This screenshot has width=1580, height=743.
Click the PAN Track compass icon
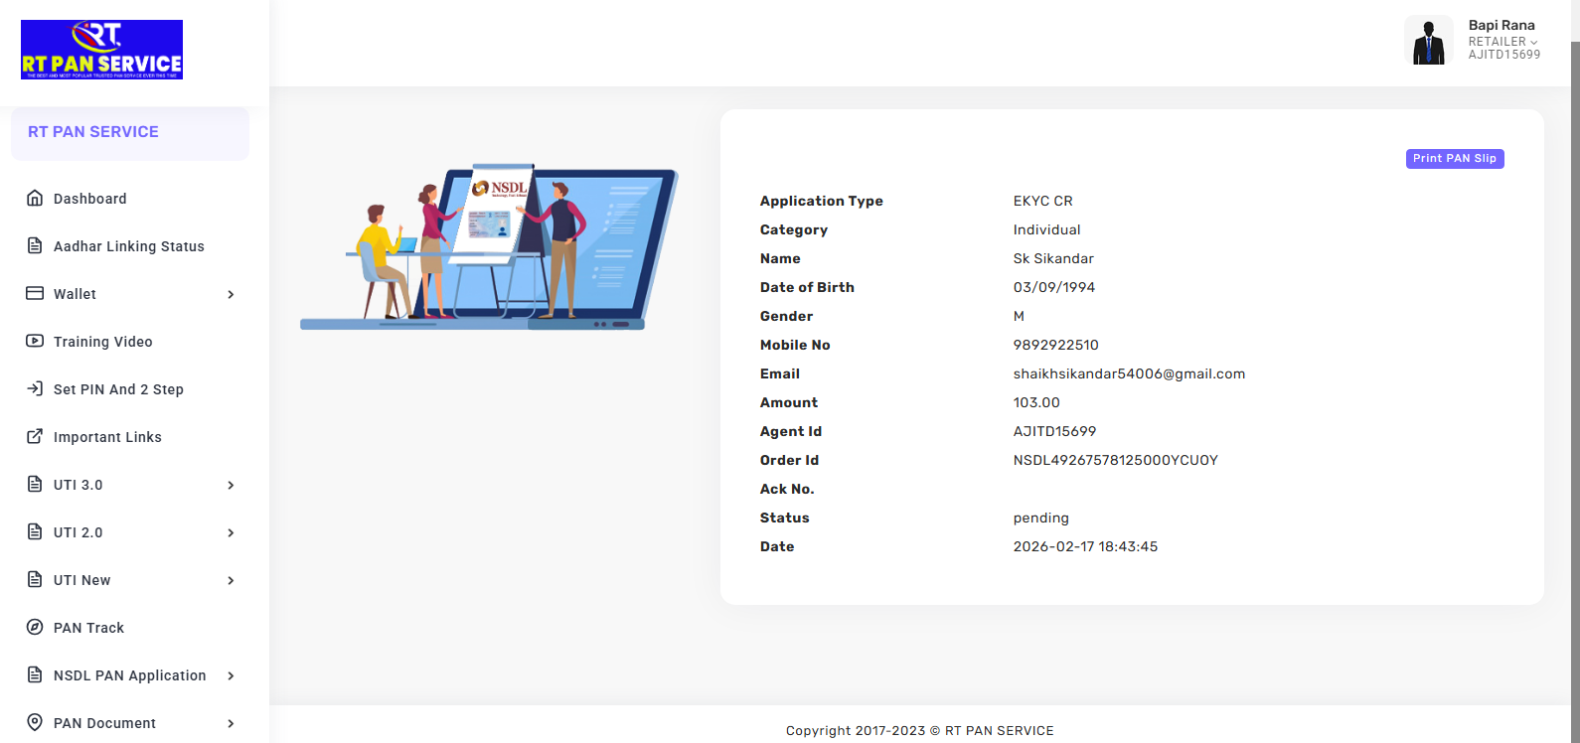point(35,627)
